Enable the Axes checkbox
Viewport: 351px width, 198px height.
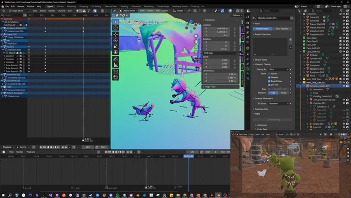tap(269, 89)
